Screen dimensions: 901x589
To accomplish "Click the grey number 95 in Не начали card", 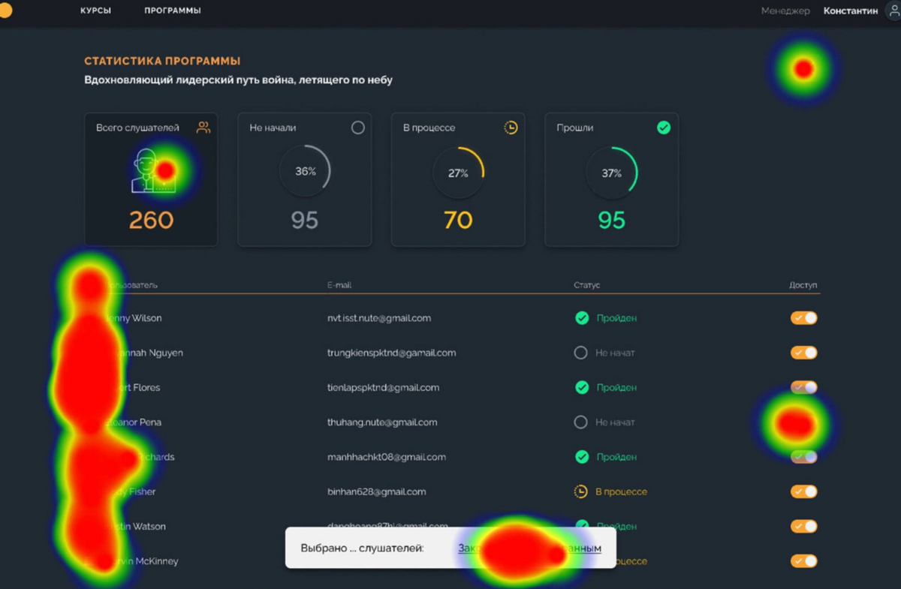I will [x=305, y=220].
